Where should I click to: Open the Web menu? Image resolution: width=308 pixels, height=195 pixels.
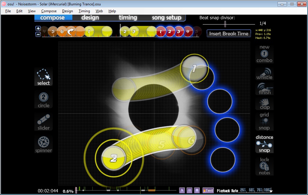[99, 11]
